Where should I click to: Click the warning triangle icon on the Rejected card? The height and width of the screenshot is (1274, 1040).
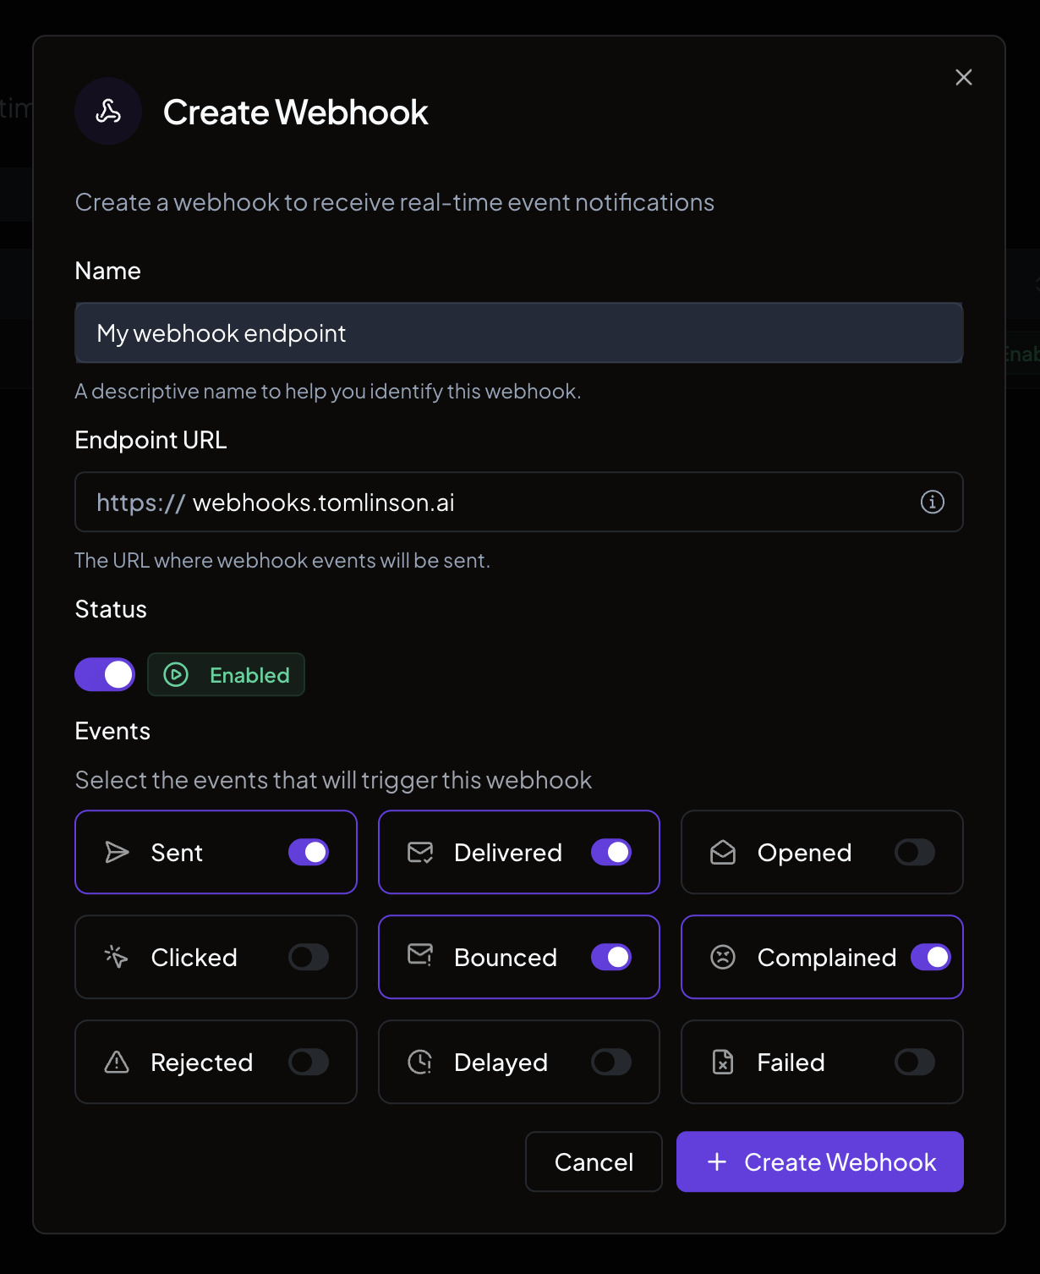click(x=117, y=1062)
